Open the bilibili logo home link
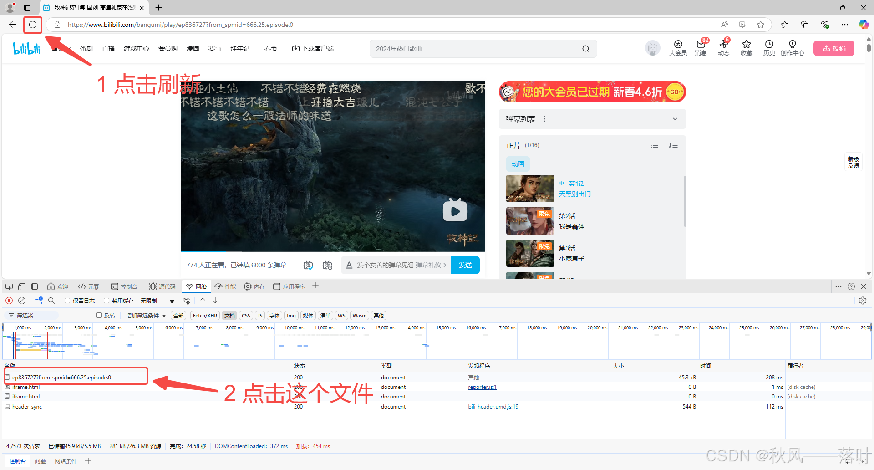874x470 pixels. tap(26, 48)
